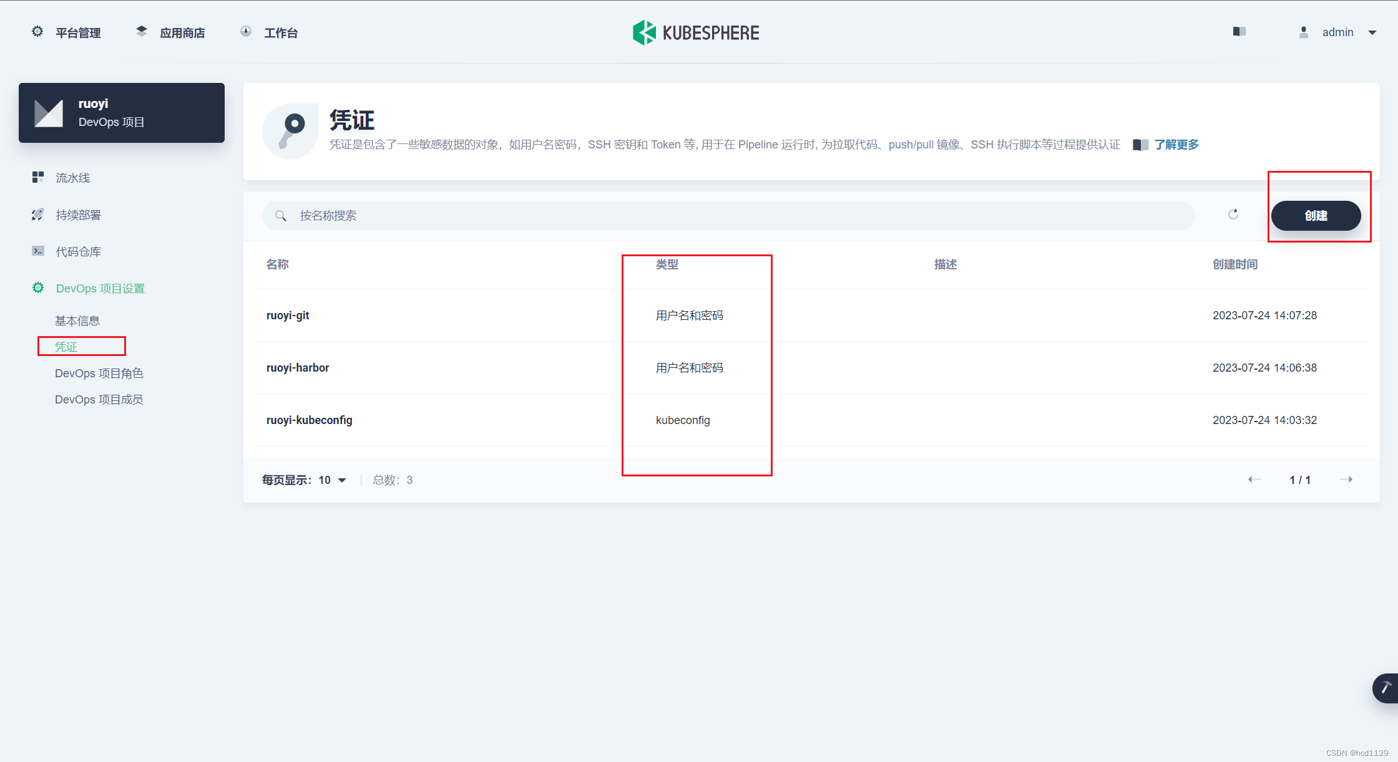This screenshot has height=762, width=1398.
Task: Open the ruoyi-git credential
Action: (x=288, y=315)
